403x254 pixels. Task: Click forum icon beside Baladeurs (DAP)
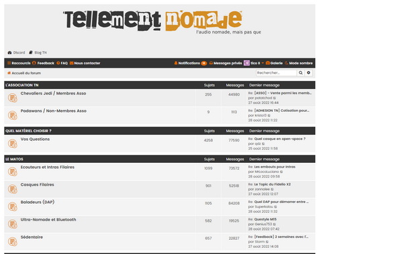[12, 206]
